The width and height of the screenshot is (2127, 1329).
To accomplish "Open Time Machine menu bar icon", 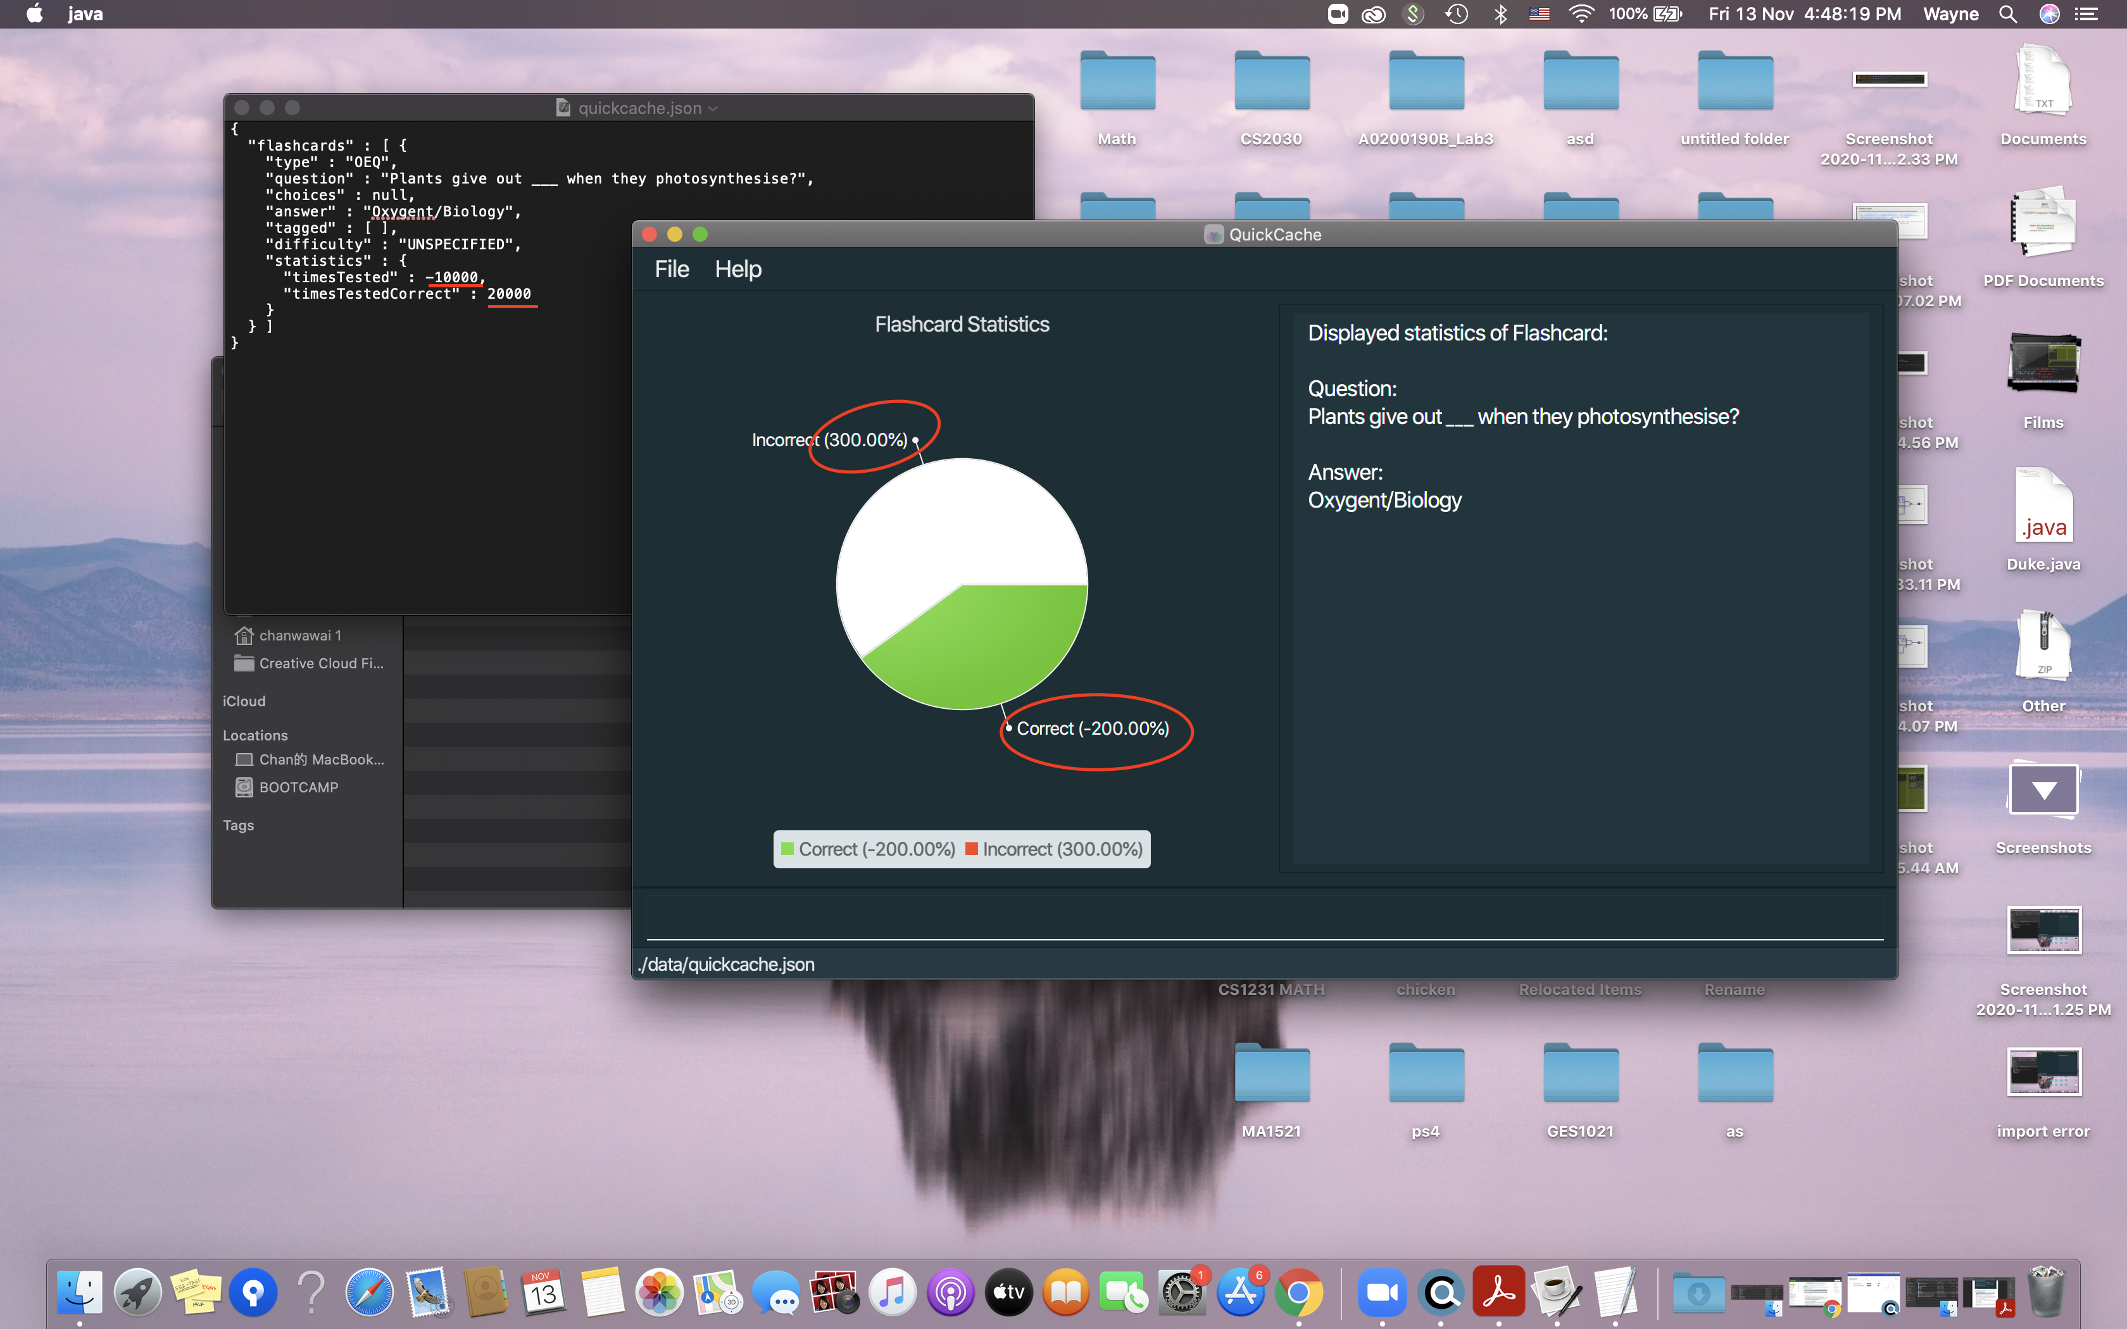I will 1457,14.
